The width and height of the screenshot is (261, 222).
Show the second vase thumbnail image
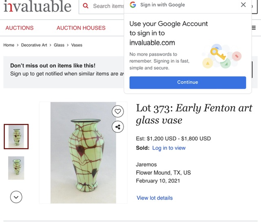pos(16,168)
